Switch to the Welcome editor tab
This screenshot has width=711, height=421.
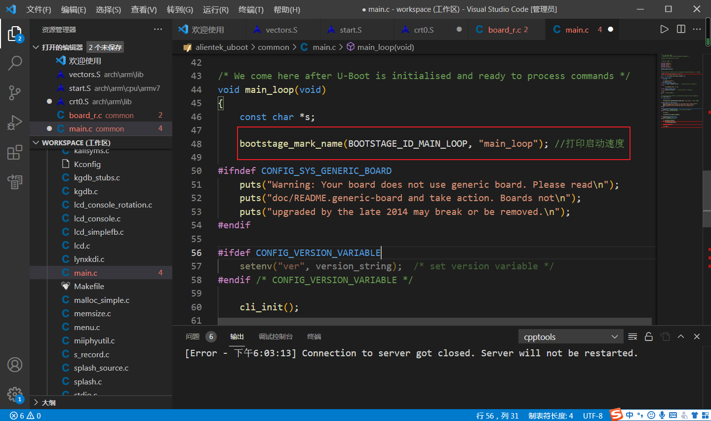[209, 30]
